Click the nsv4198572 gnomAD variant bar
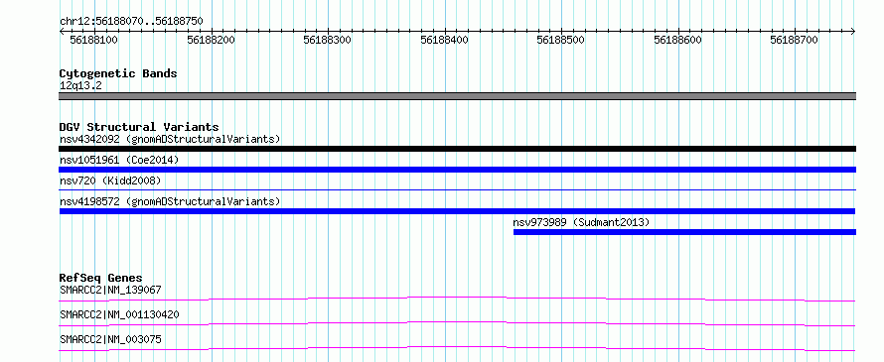 coord(457,211)
